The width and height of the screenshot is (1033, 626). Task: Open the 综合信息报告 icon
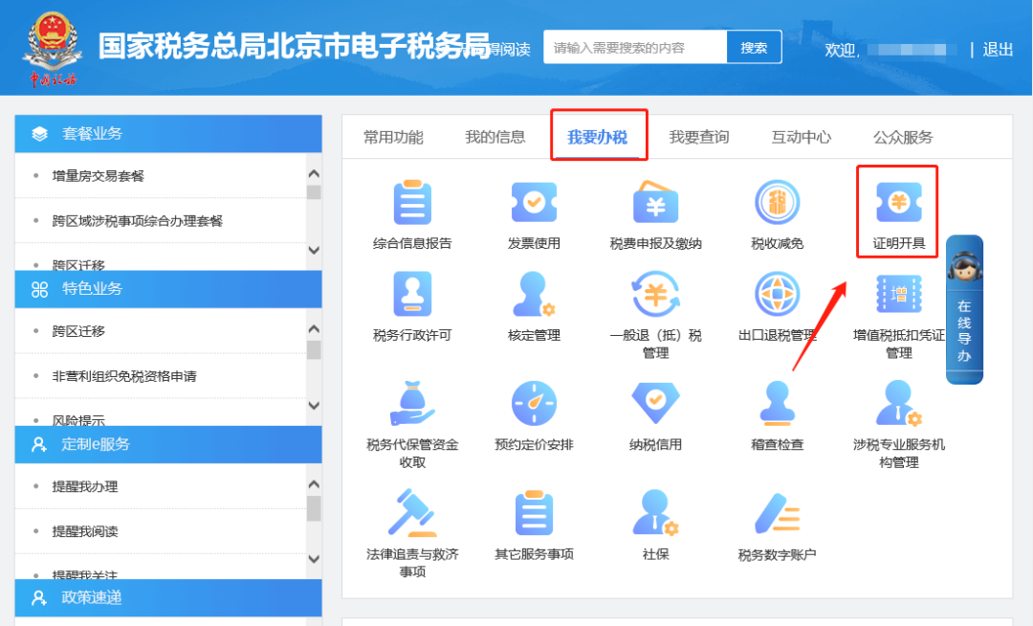click(x=412, y=203)
